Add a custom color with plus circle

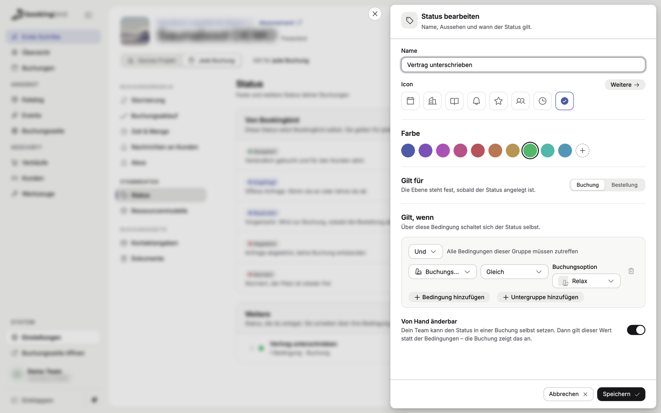(x=583, y=151)
